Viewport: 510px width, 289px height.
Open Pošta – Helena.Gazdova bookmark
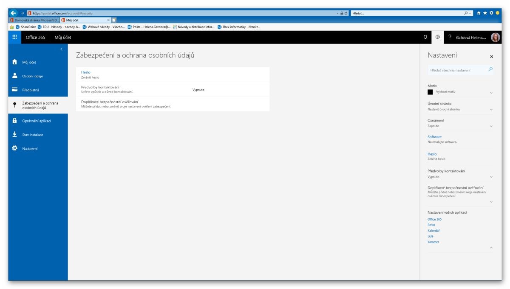tap(149, 27)
